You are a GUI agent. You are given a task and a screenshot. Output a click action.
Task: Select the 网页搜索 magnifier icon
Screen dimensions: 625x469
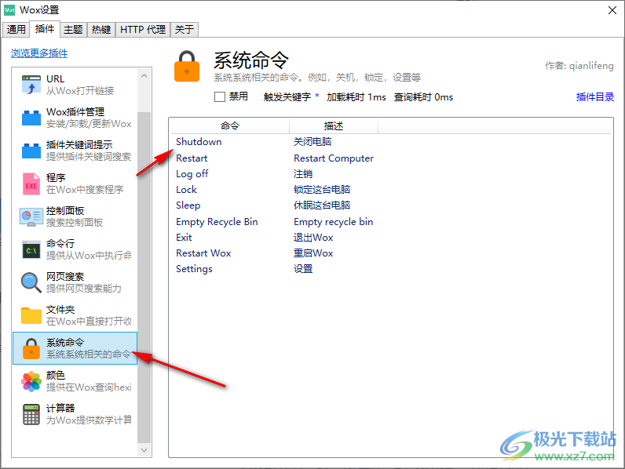coord(31,282)
